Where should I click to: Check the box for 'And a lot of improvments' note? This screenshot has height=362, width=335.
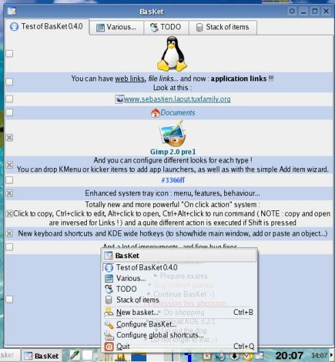tap(10, 247)
